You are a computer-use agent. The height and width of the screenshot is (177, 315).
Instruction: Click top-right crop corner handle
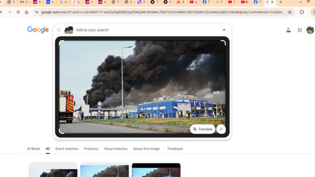coord(223,43)
